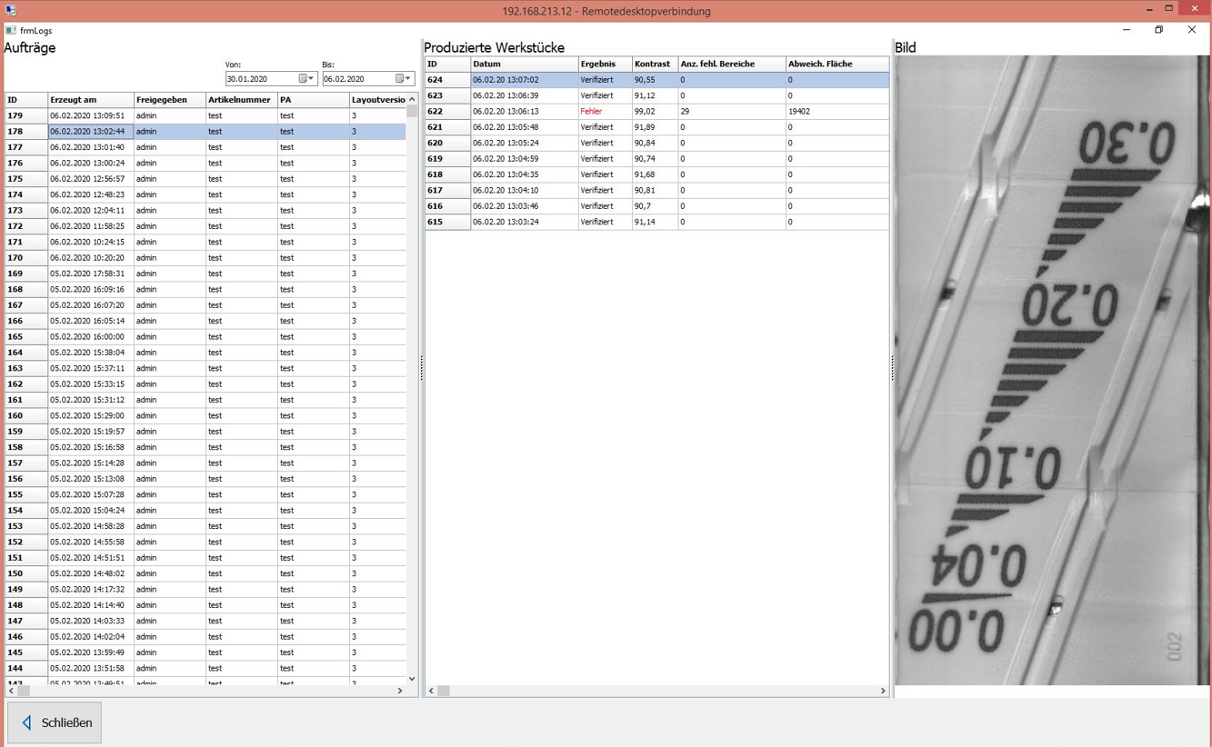
Task: Open the Bis date calendar dropdown
Action: point(403,79)
